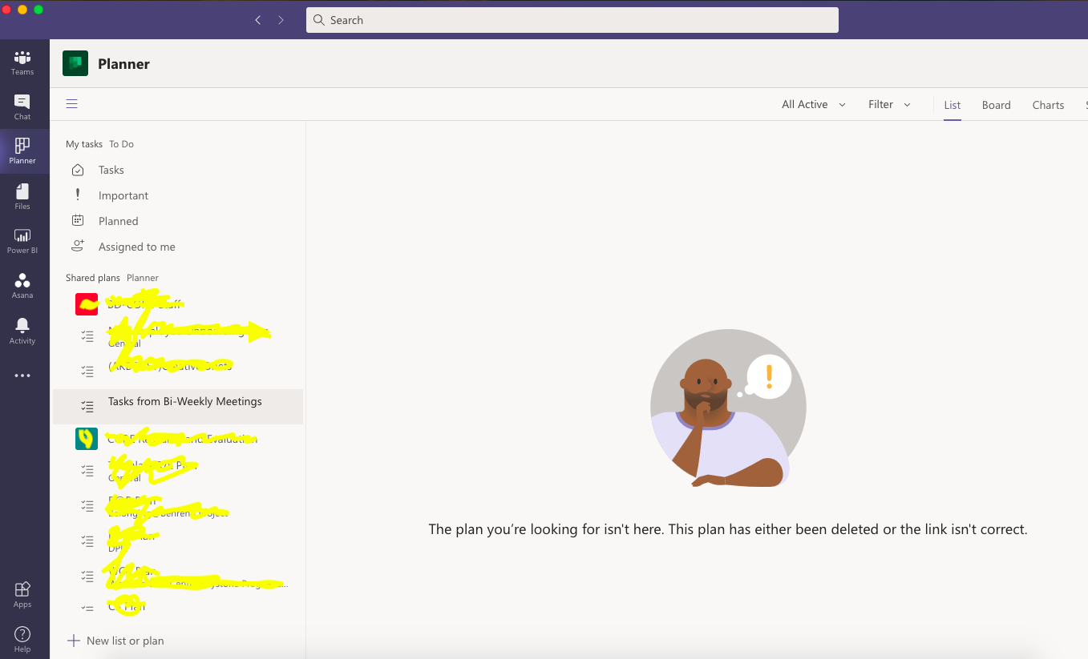The width and height of the screenshot is (1088, 659).
Task: Open the Chat app in sidebar
Action: [22, 107]
